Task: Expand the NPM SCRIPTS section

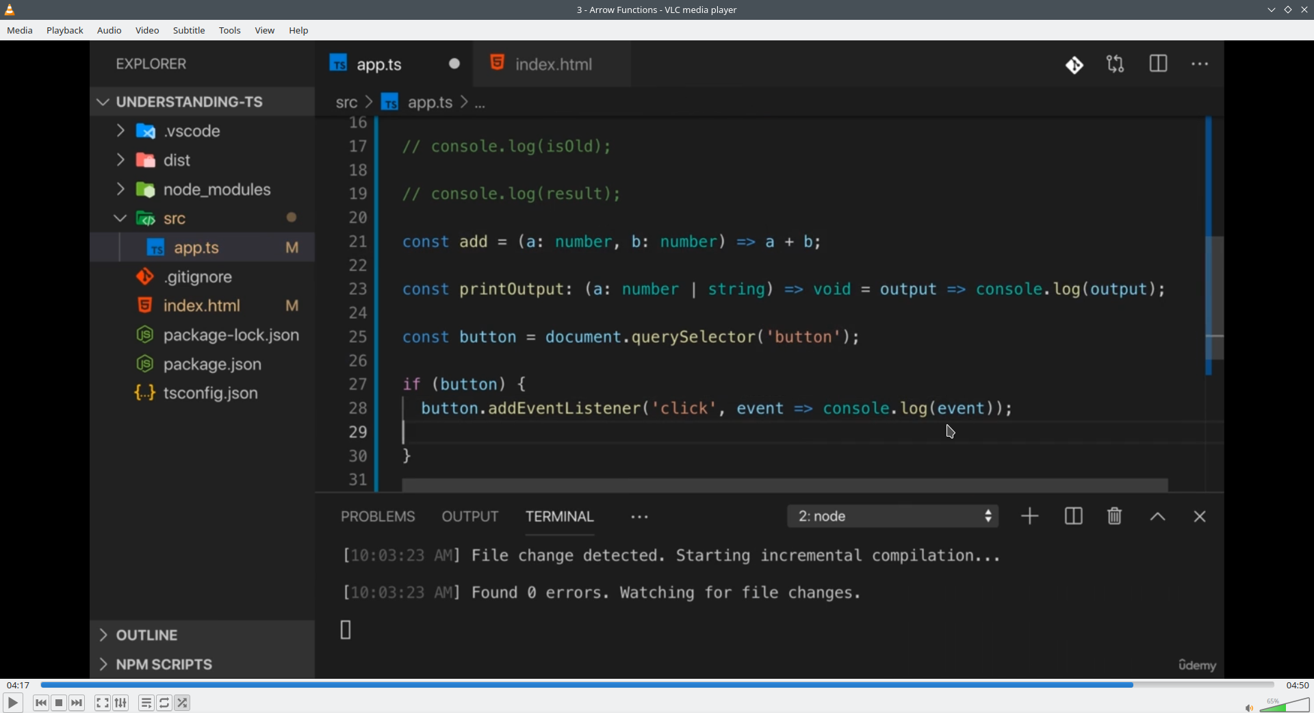Action: 202,664
